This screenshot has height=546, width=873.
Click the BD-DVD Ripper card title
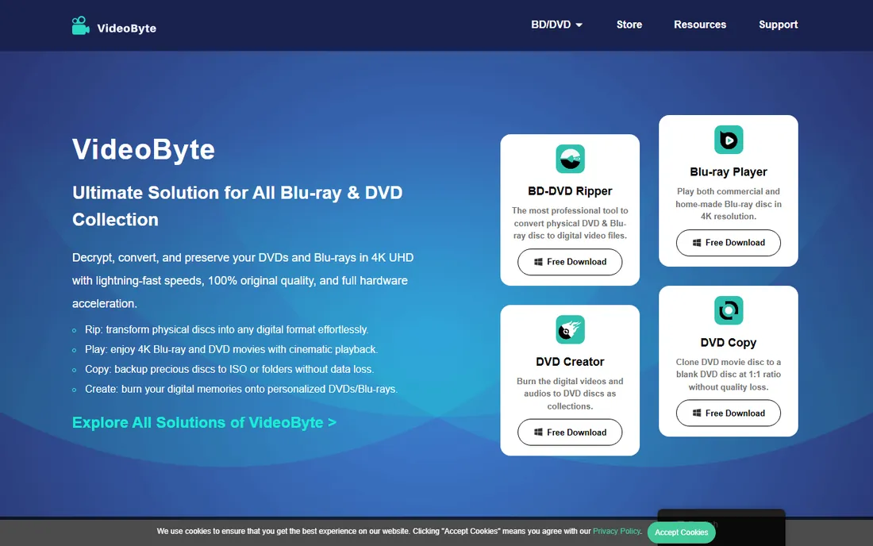tap(570, 191)
